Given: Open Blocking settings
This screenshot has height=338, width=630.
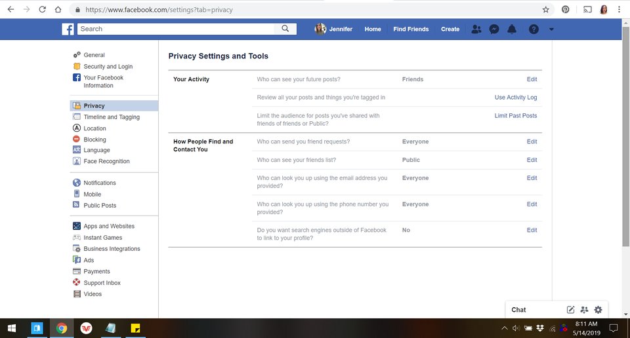Looking at the screenshot, I should tap(94, 140).
